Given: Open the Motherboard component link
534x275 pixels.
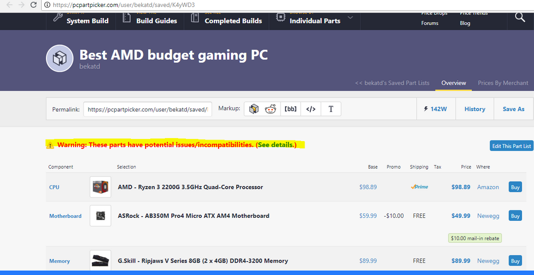Looking at the screenshot, I should tap(65, 216).
